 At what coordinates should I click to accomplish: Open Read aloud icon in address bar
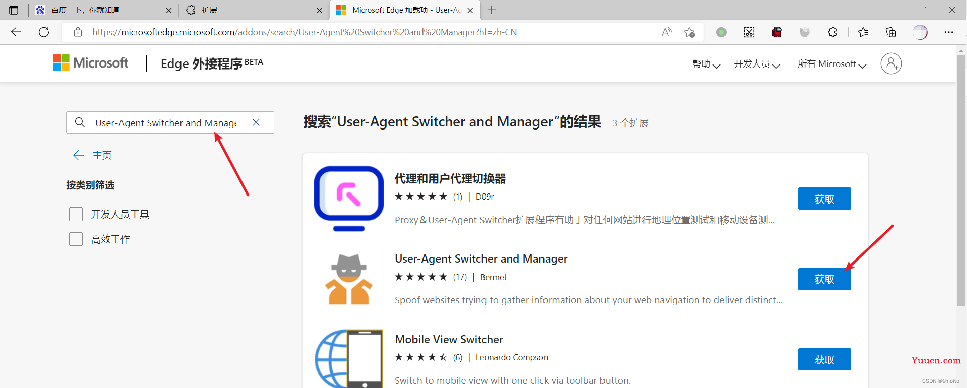coord(667,32)
